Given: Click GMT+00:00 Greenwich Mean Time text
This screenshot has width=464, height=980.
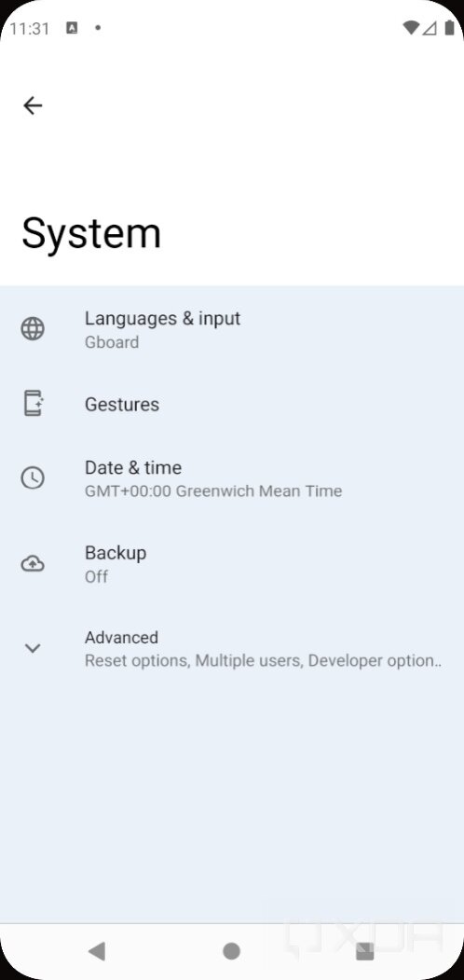Looking at the screenshot, I should pyautogui.click(x=213, y=491).
